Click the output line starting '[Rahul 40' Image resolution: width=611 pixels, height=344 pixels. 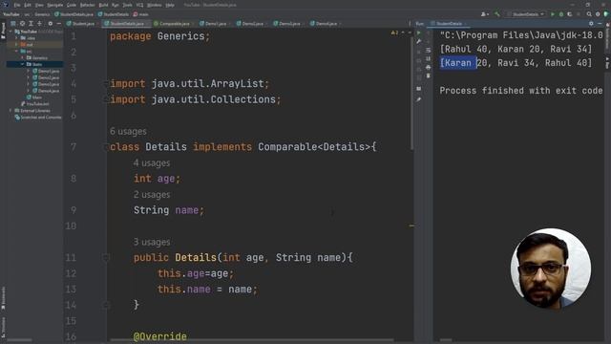pyautogui.click(x=516, y=49)
